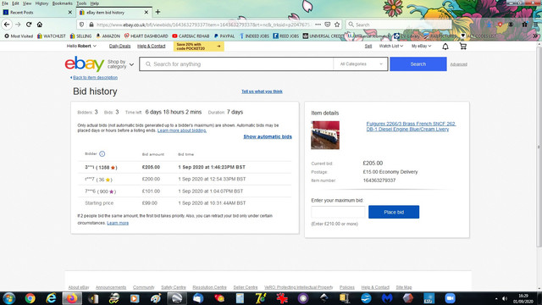Open page actions three-dot menu
The height and width of the screenshot is (305, 542).
tap(318, 25)
